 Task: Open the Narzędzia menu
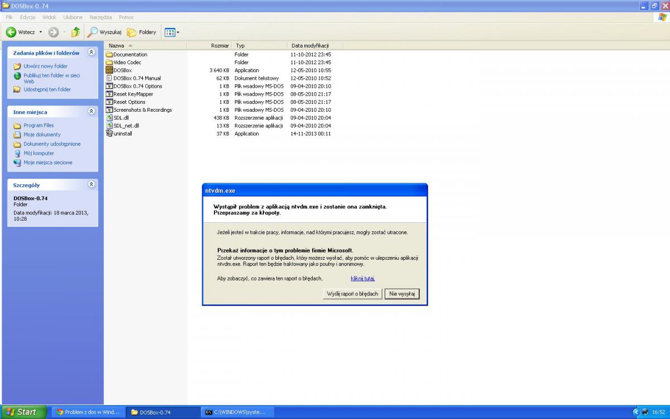click(x=100, y=17)
